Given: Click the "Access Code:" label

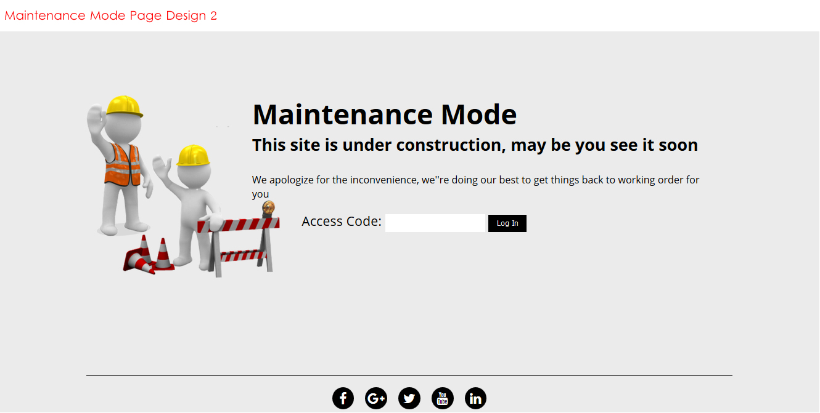Looking at the screenshot, I should (x=342, y=222).
